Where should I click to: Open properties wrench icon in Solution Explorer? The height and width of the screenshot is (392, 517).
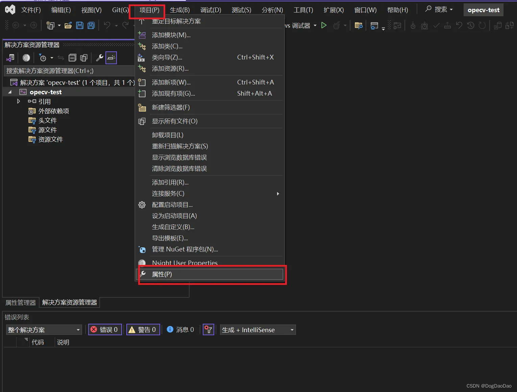[99, 58]
